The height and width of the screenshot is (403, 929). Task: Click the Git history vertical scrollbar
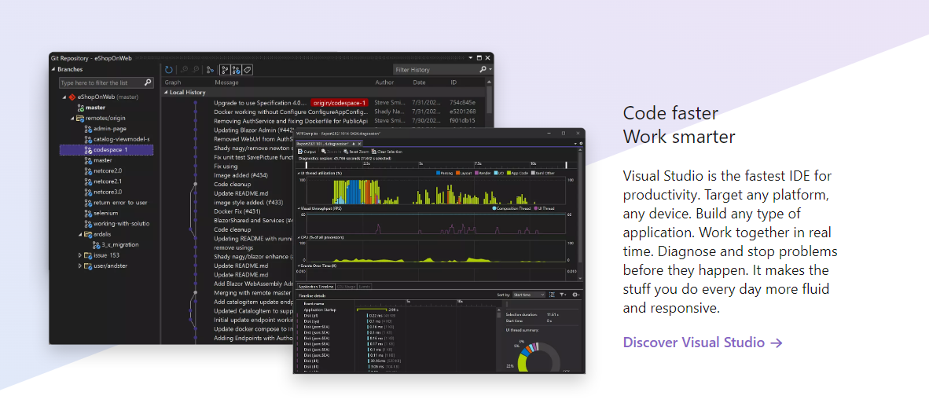490,101
